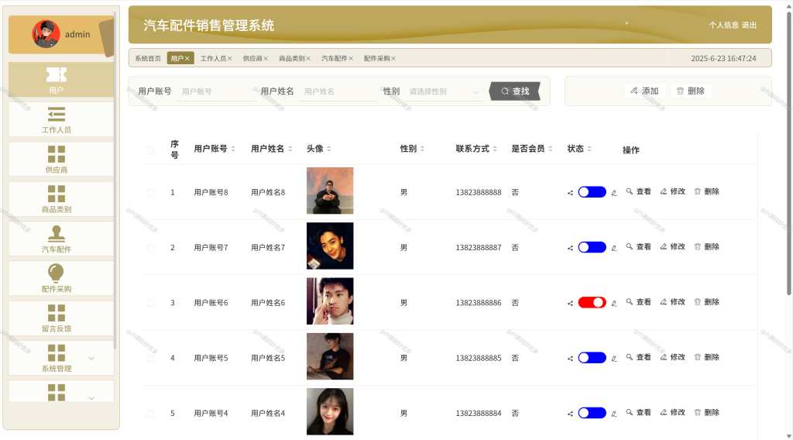Viewport: 793px width, 440px height.
Task: Click the 查找 search button
Action: (515, 91)
